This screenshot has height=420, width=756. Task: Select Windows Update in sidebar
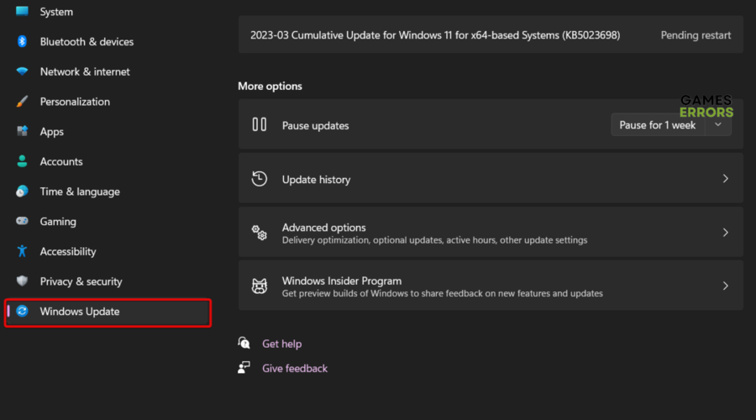pyautogui.click(x=80, y=312)
